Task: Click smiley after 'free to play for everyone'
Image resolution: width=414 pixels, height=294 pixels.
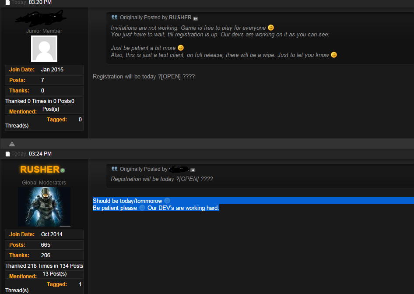Action: [271, 28]
